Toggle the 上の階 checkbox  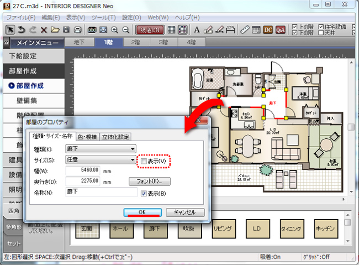click(x=294, y=27)
